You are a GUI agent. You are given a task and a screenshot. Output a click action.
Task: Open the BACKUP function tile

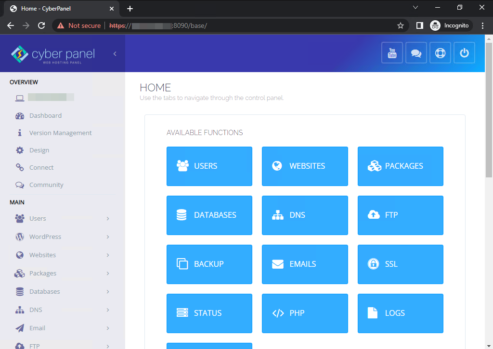[x=209, y=264]
